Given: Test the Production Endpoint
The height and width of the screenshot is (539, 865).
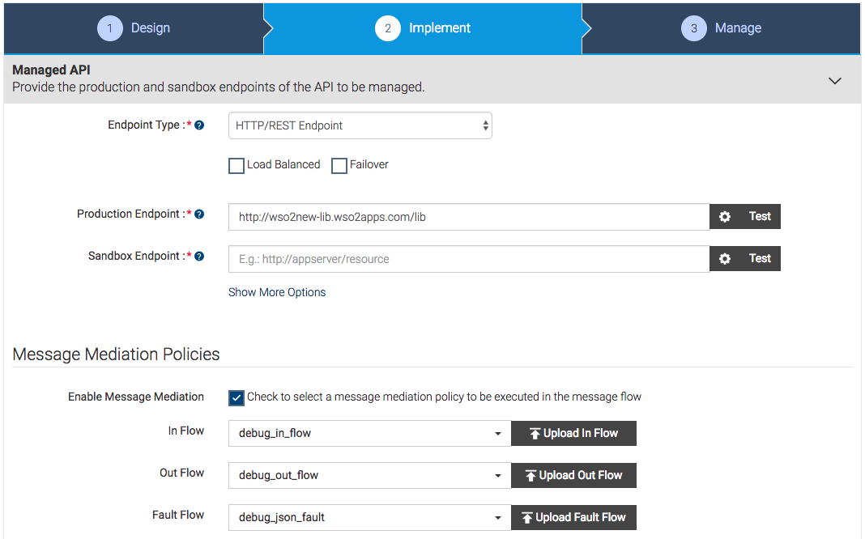Looking at the screenshot, I should click(x=760, y=216).
